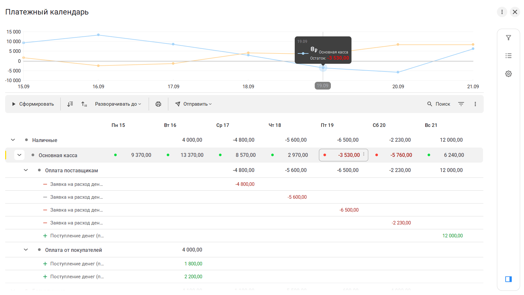Select the -3 530,00 cell for Пт 19
Image resolution: width=524 pixels, height=295 pixels.
(343, 155)
